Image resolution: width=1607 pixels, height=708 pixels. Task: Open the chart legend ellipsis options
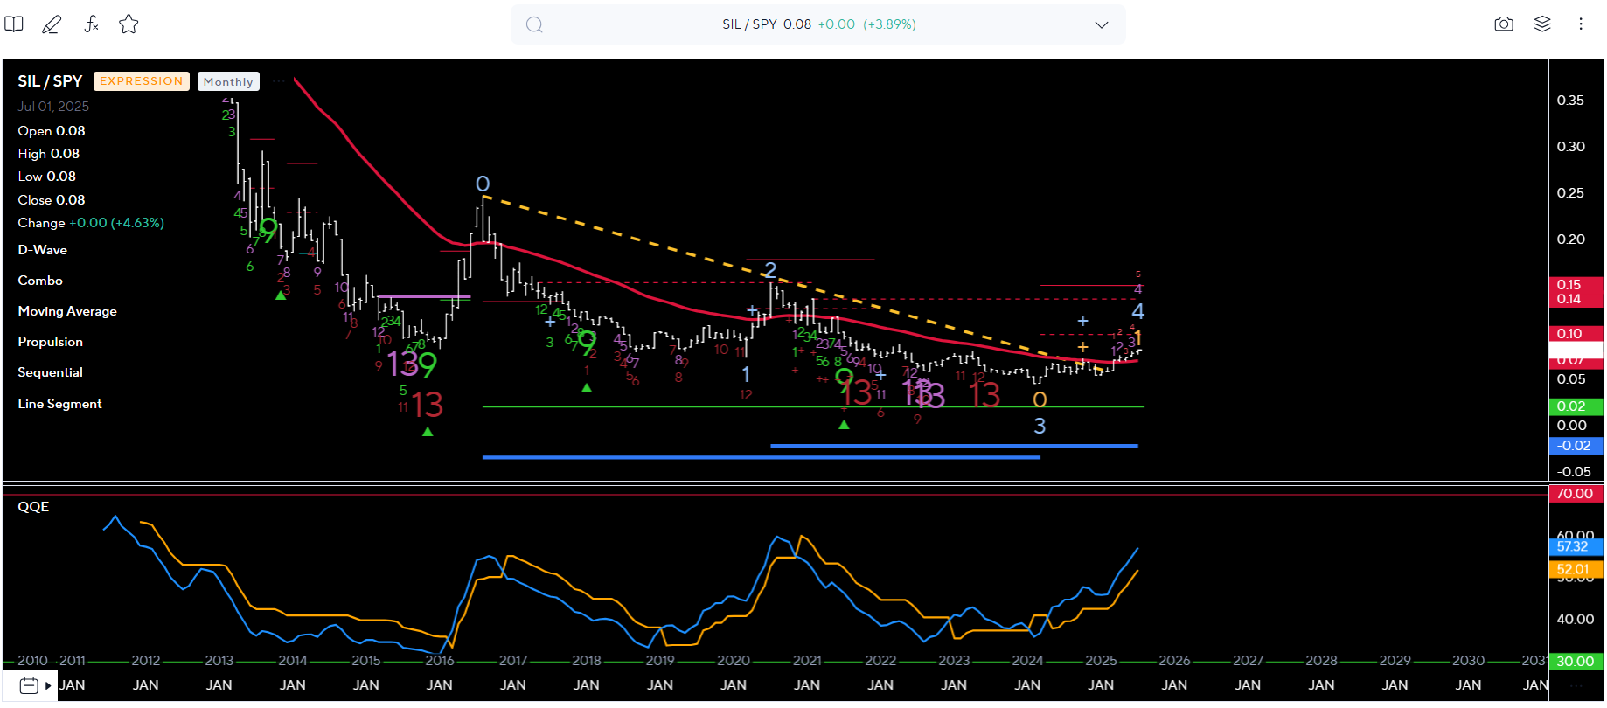click(278, 81)
